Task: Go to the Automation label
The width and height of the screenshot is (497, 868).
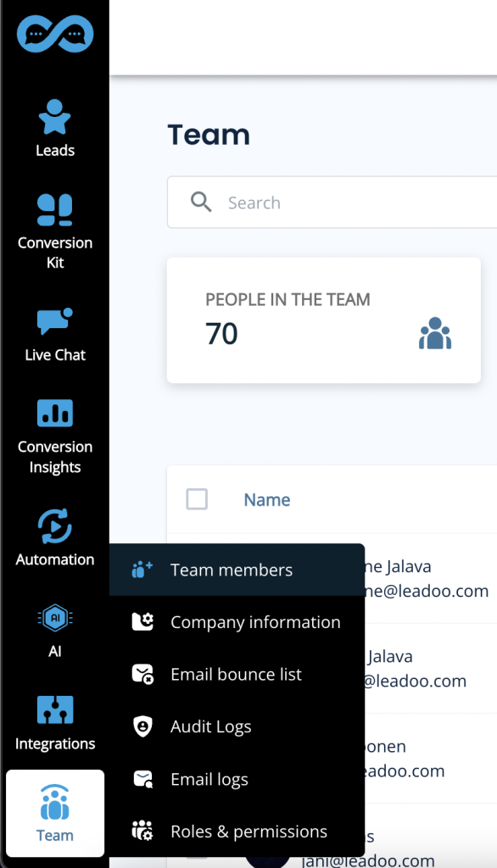Action: coord(55,559)
